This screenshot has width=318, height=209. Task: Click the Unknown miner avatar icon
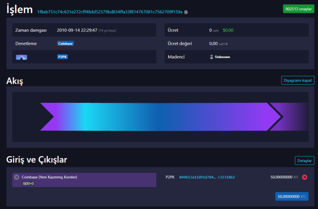point(211,57)
